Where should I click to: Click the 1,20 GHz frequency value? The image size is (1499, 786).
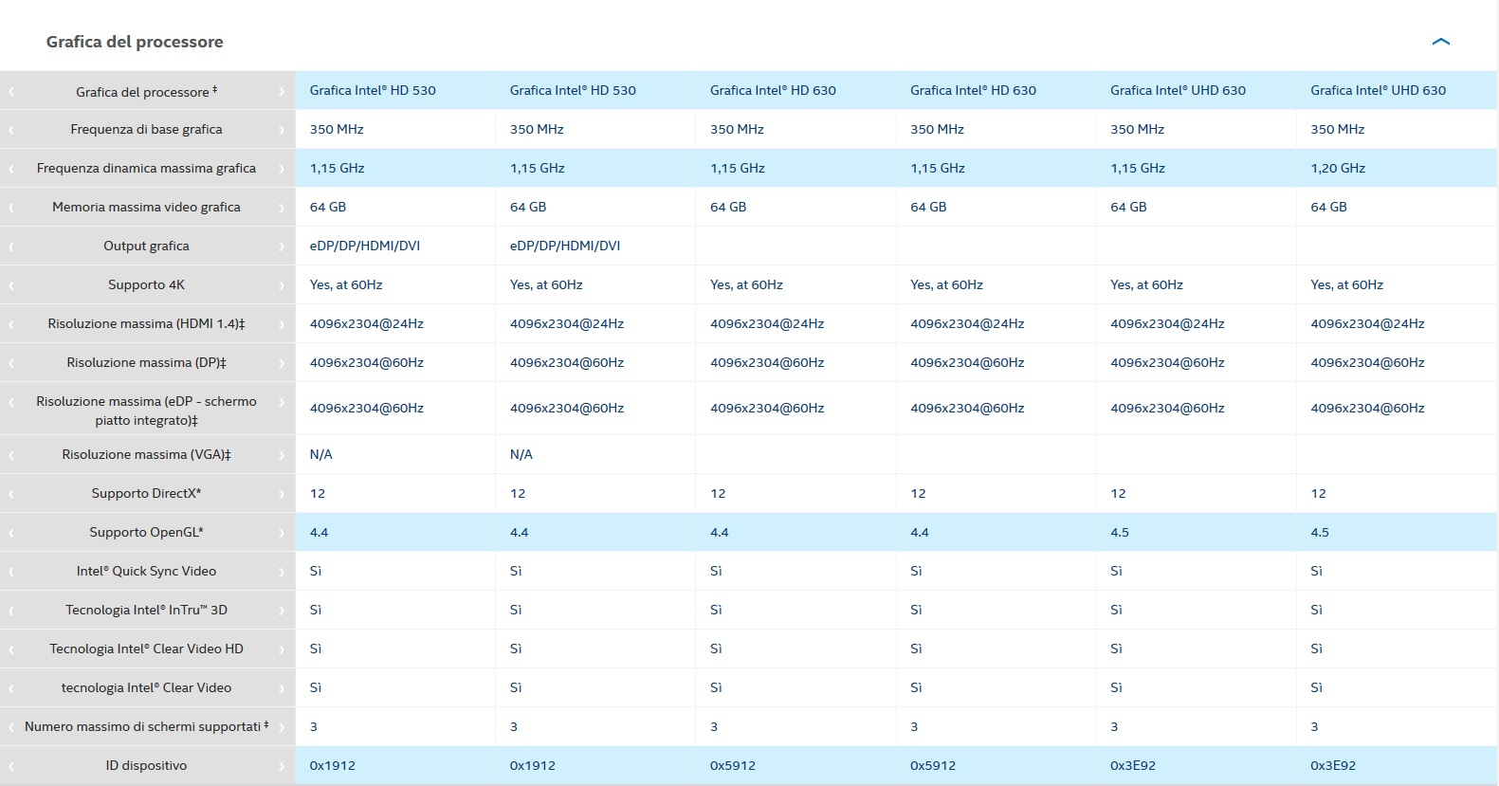click(x=1338, y=168)
